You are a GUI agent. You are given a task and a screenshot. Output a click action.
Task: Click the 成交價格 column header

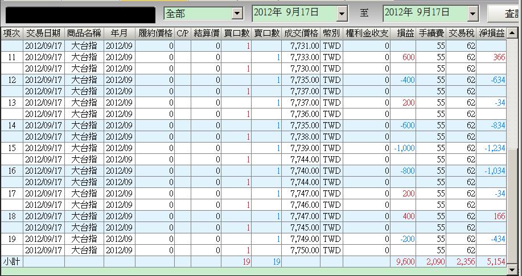click(x=301, y=33)
